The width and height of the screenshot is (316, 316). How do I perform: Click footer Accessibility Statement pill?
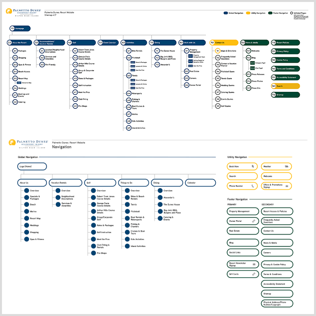pyautogui.click(x=277, y=284)
